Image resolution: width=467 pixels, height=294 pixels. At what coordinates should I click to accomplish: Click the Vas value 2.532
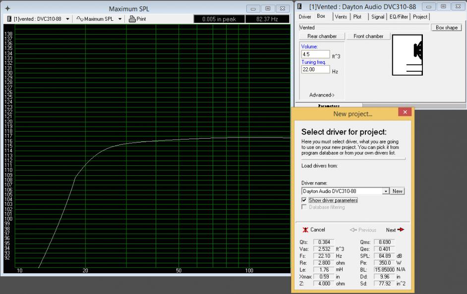coord(324,249)
